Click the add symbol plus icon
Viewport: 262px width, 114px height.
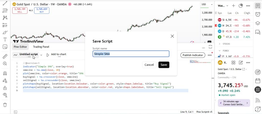point(233,6)
